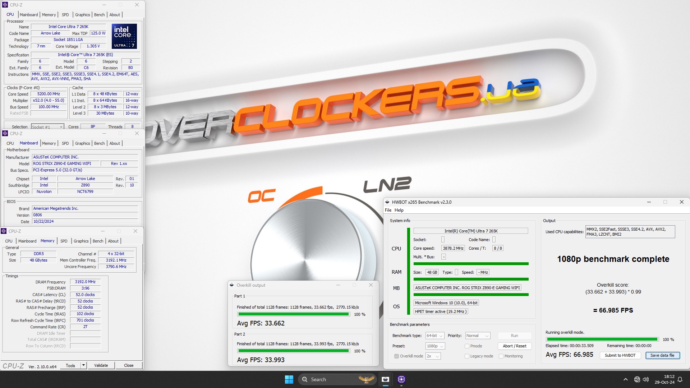This screenshot has width=690, height=388.
Task: Open the Help menu in HWBOT x265
Action: (399, 211)
